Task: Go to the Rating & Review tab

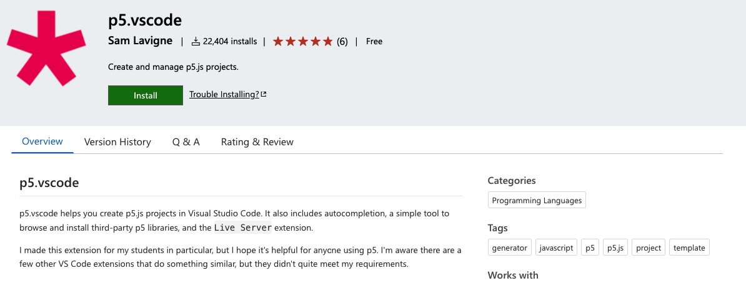Action: [257, 142]
